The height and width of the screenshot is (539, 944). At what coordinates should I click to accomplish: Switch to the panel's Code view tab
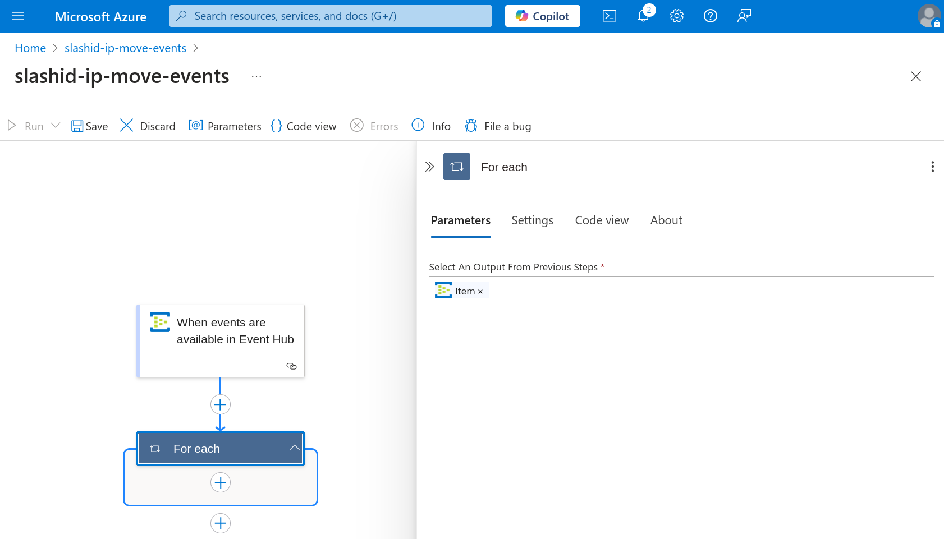click(x=602, y=220)
